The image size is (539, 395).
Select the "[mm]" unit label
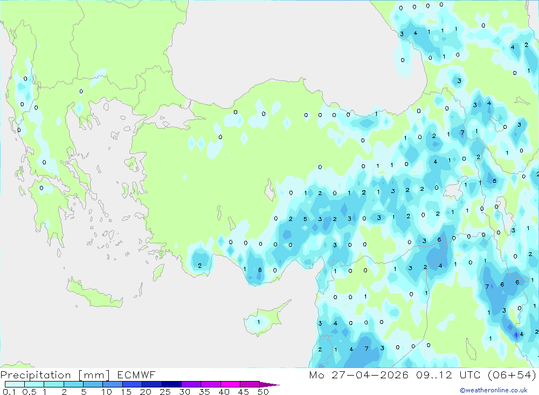pyautogui.click(x=94, y=375)
